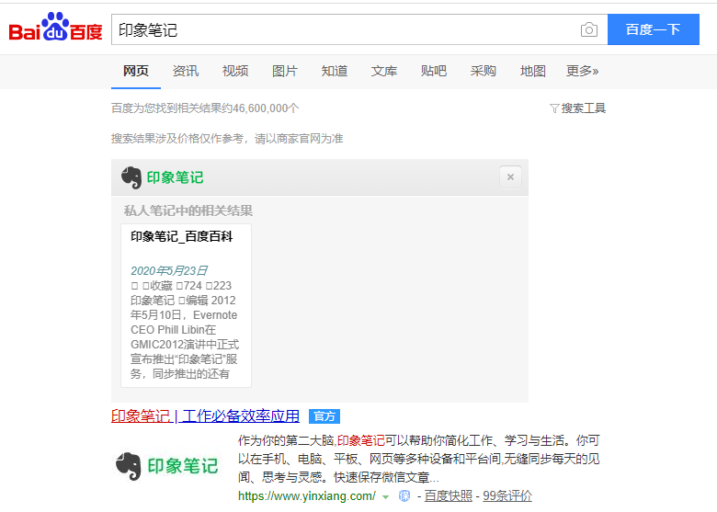Click the note date 2020年5月23日
The image size is (717, 512).
point(169,270)
